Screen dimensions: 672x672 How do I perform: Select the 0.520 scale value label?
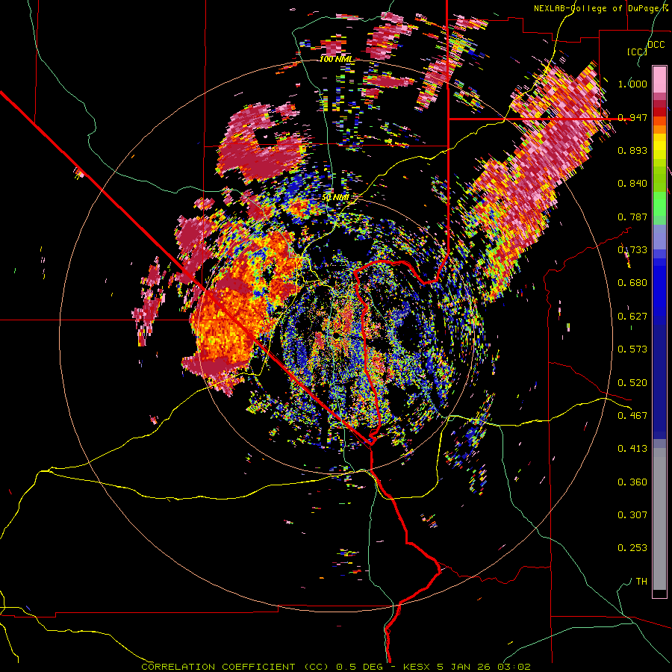click(x=632, y=383)
